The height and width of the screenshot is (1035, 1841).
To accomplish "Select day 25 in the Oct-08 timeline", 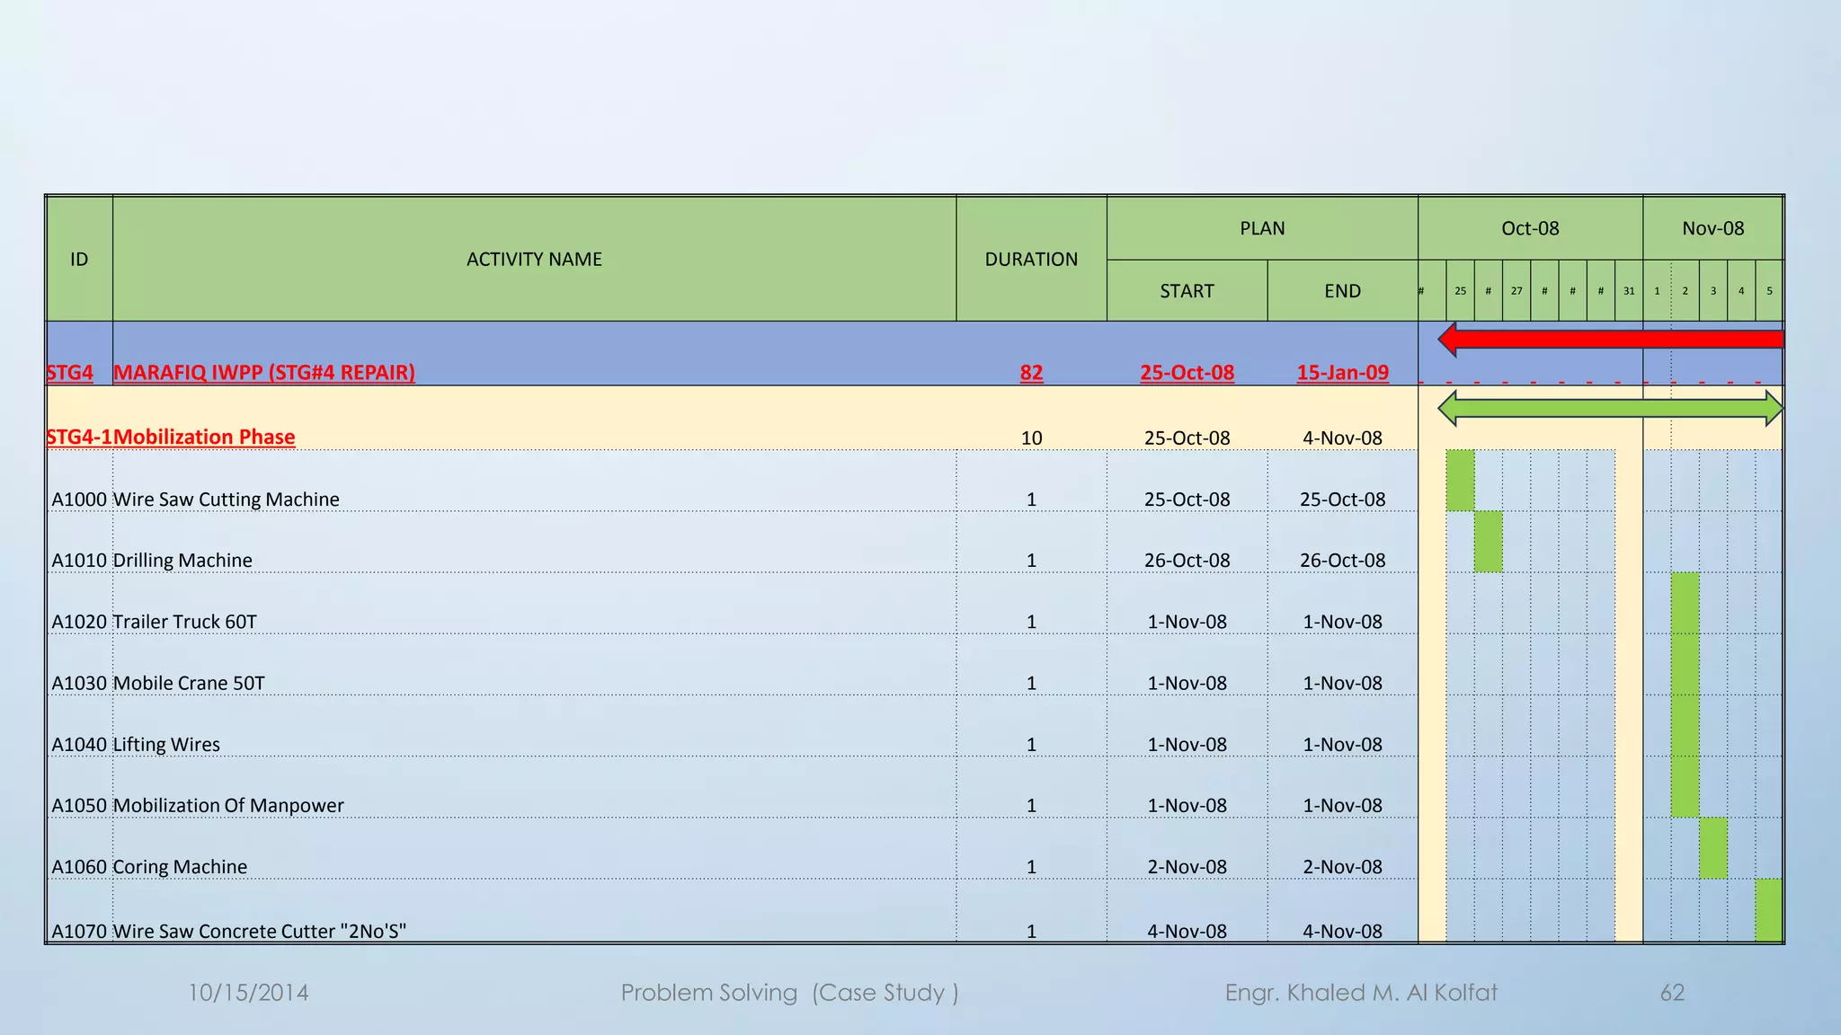I will (1460, 291).
